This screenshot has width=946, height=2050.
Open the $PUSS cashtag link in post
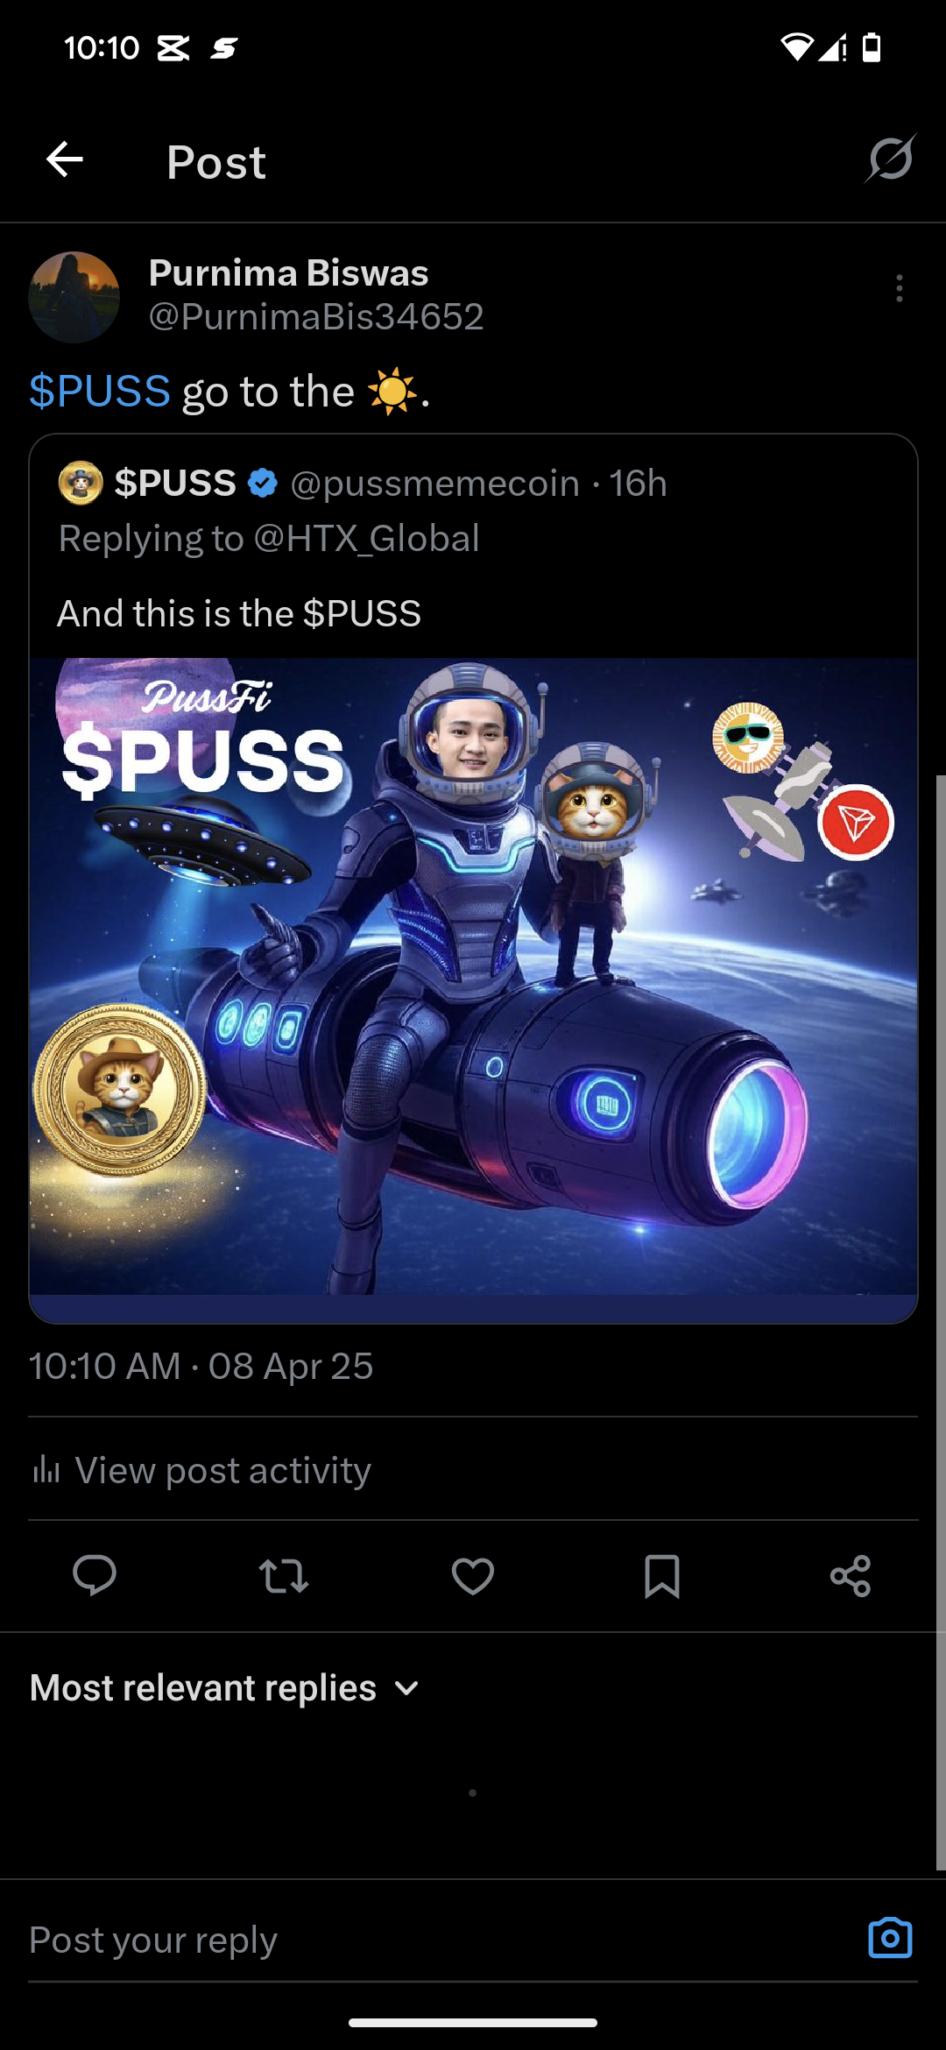coord(100,391)
